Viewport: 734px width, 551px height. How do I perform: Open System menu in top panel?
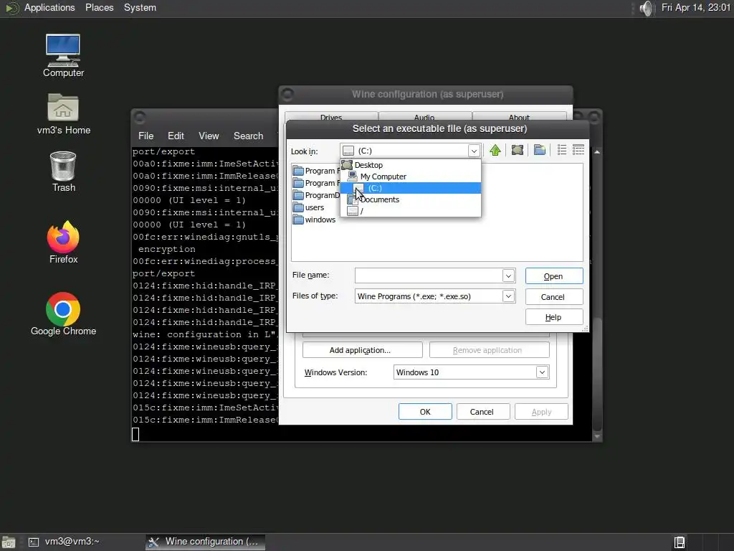point(140,8)
